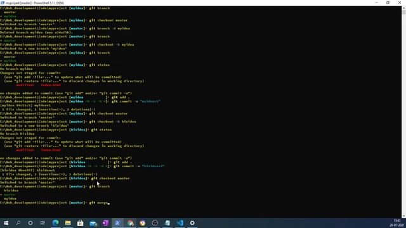Open taskbar Search magnifier
406x228 pixels.
[18, 223]
